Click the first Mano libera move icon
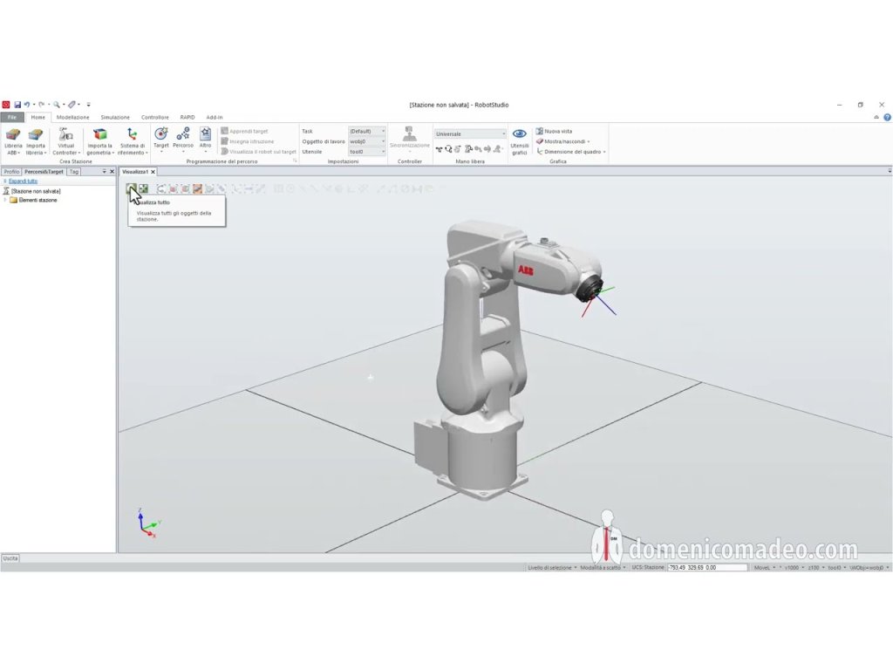 click(440, 149)
